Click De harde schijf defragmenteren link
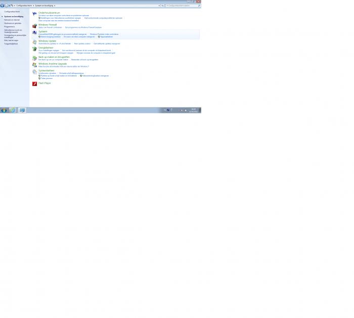The image size is (354, 318). click(71, 73)
